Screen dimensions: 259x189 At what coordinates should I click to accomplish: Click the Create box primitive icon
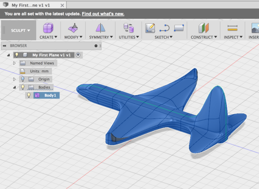pos(49,28)
